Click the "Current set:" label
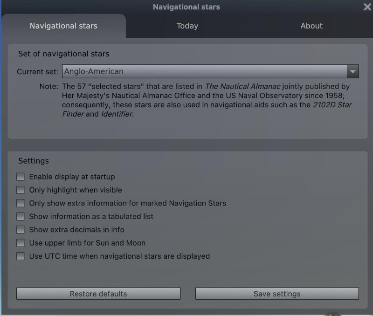Viewport: 373px width, 316px height. click(38, 72)
